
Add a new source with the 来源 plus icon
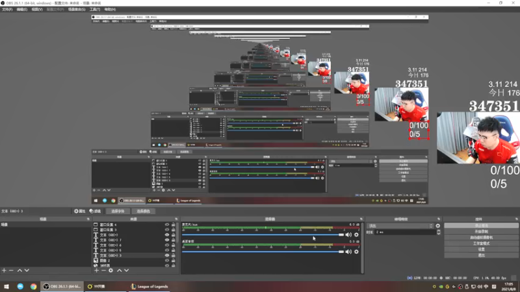[x=96, y=271]
